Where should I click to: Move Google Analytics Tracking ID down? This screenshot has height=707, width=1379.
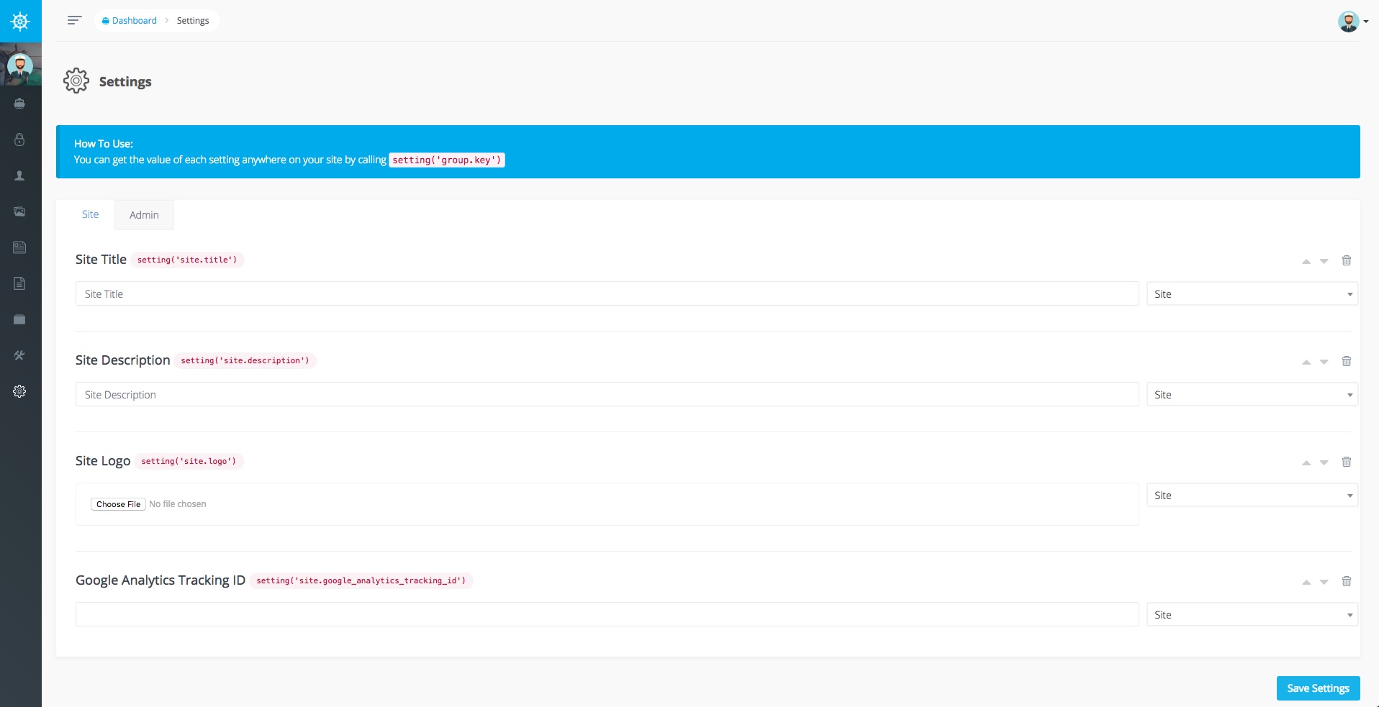(x=1324, y=582)
